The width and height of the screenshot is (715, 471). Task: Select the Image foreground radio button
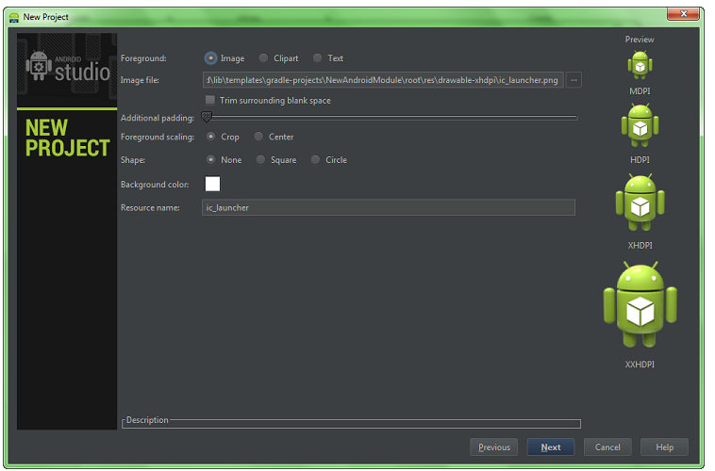[210, 58]
